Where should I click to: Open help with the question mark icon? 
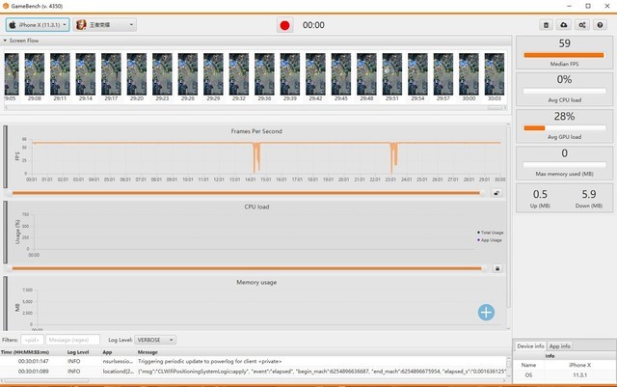(600, 24)
